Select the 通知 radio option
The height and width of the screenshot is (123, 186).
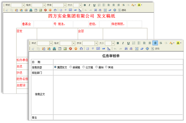point(96,67)
